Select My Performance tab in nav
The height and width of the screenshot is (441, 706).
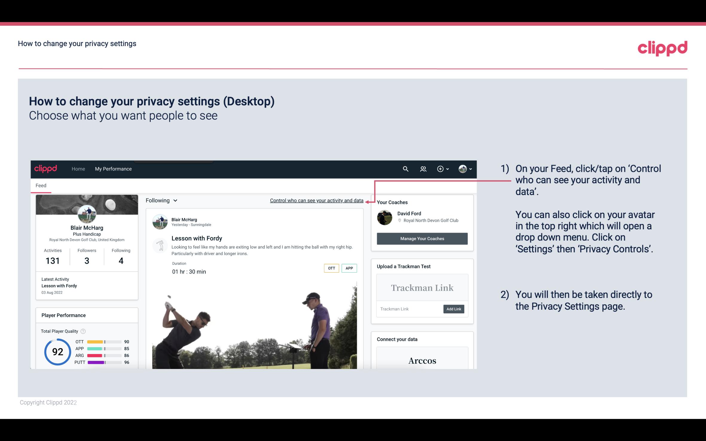[113, 169]
